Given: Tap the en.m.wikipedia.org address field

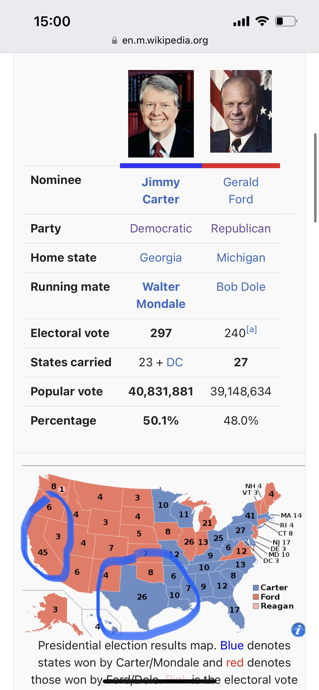Looking at the screenshot, I should [x=165, y=40].
